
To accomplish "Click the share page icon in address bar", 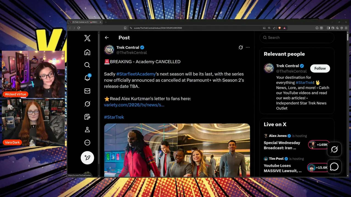I will click(x=274, y=28).
